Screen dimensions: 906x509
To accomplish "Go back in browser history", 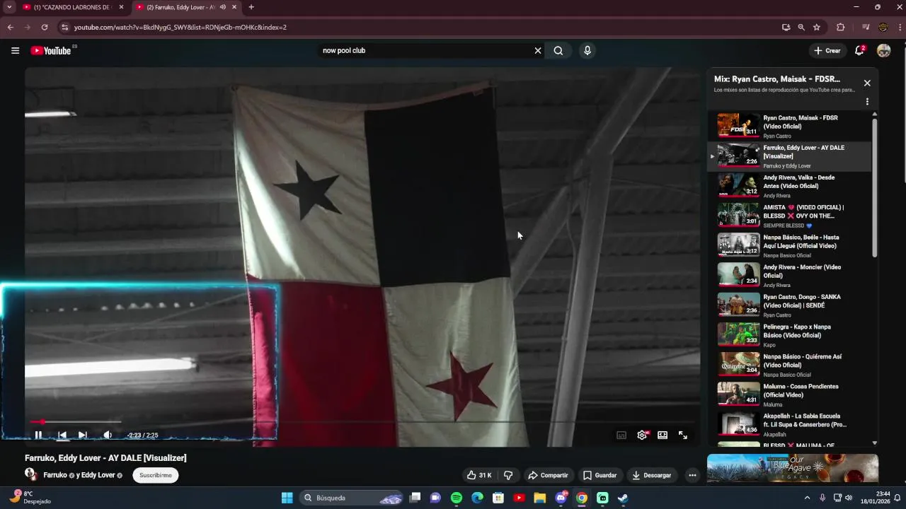I will (x=10, y=27).
